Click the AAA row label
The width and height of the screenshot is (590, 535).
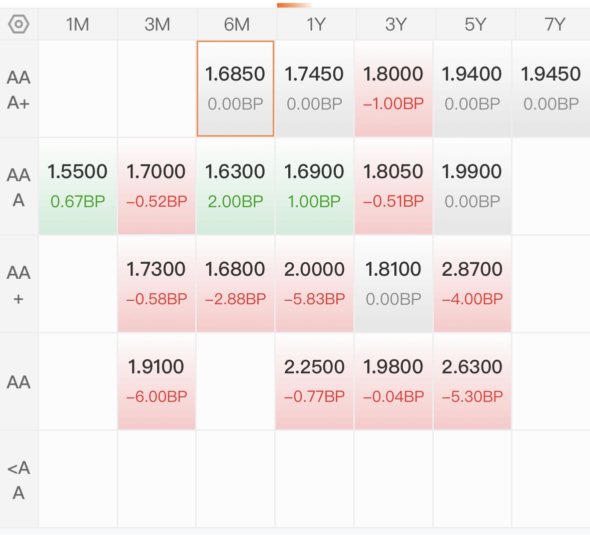(19, 187)
